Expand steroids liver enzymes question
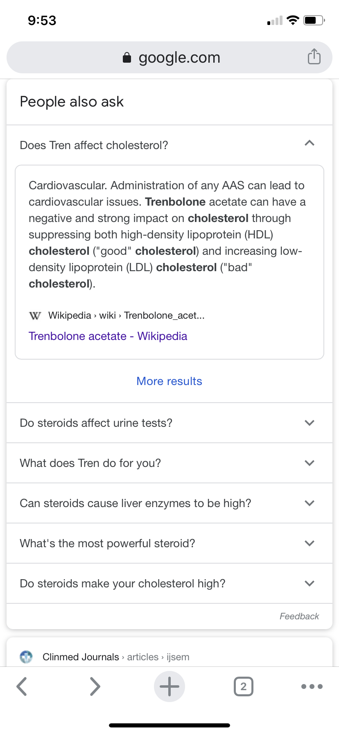Viewport: 339px width, 734px height. 310,503
